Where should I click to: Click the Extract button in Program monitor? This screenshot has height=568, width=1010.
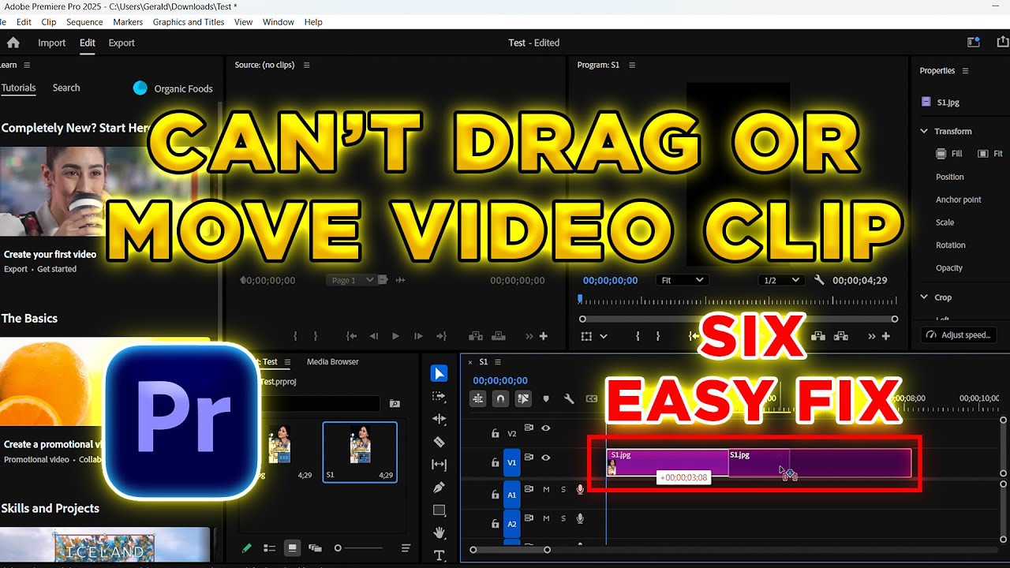point(841,336)
